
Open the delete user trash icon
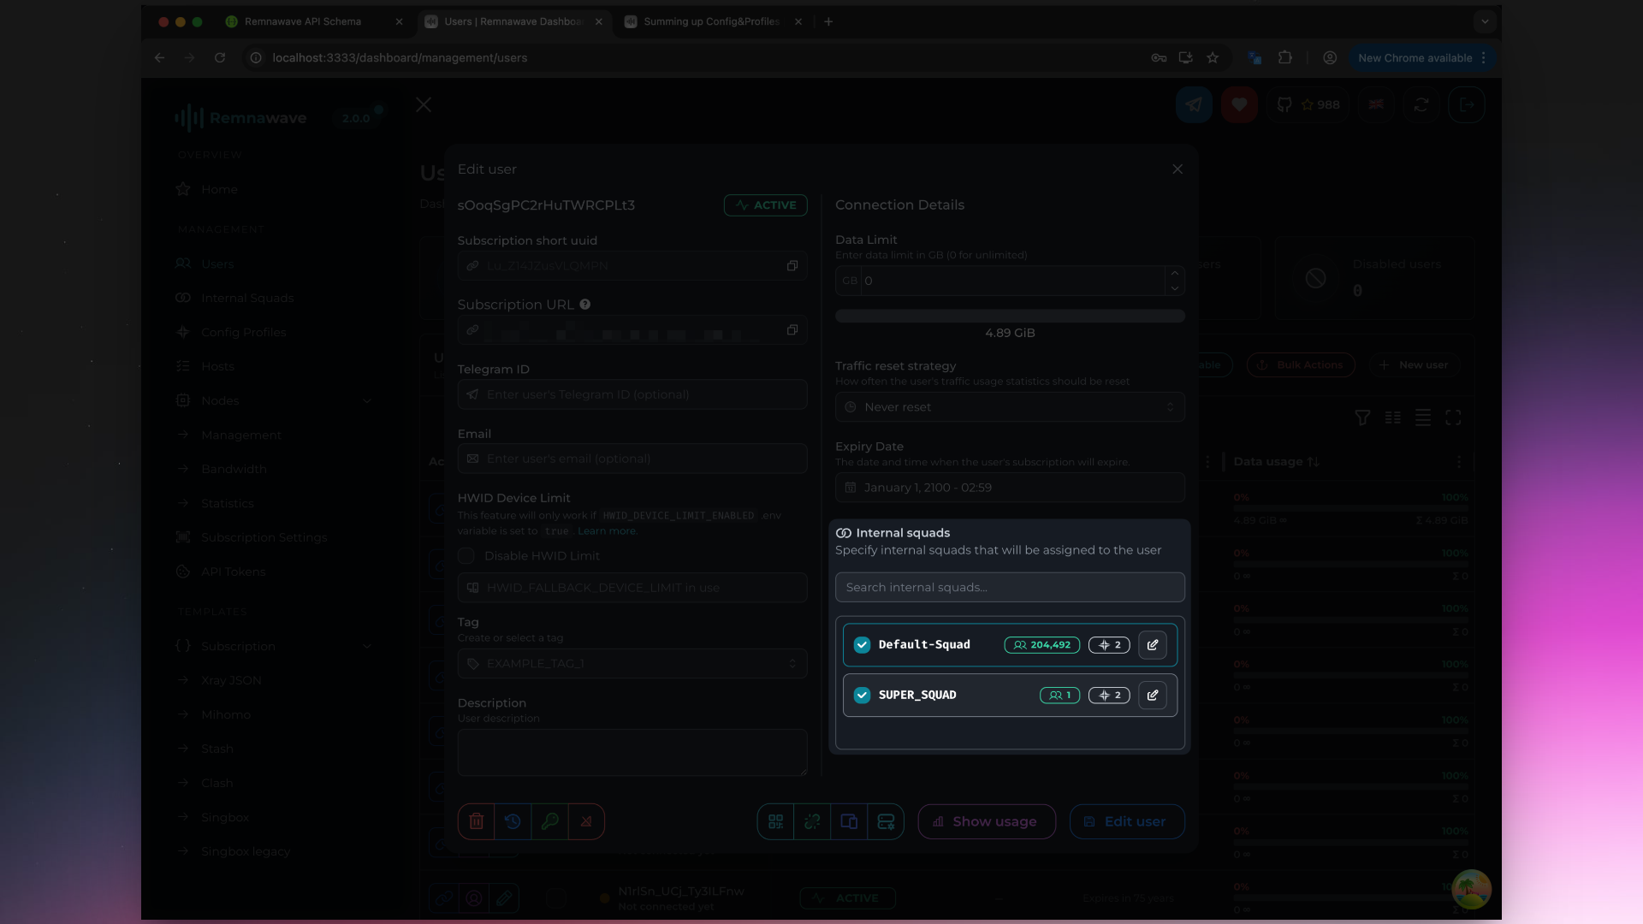click(x=477, y=821)
